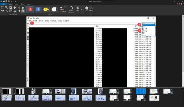Choose the white rounded step style

click(x=54, y=9)
